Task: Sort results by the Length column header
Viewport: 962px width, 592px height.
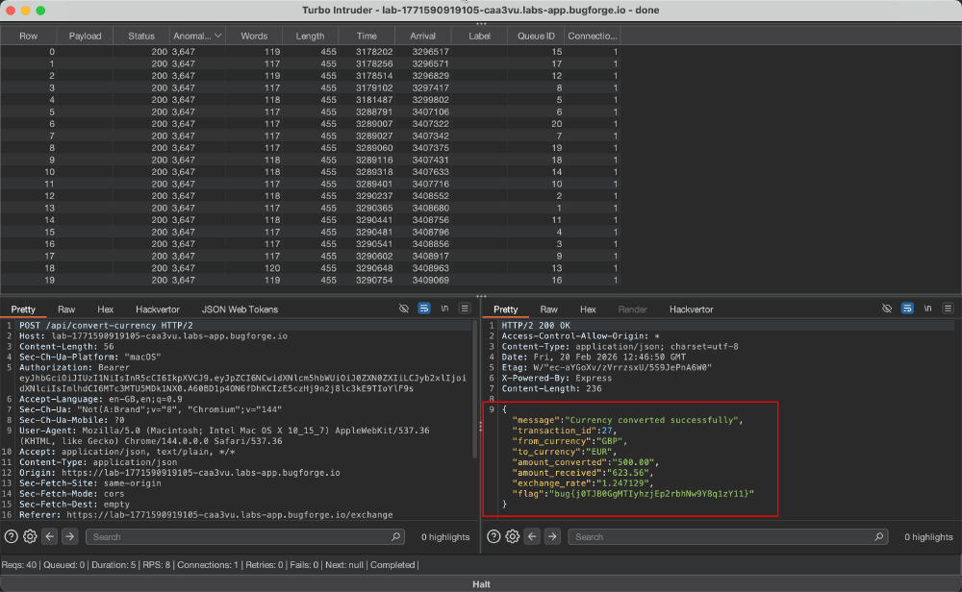Action: 310,37
